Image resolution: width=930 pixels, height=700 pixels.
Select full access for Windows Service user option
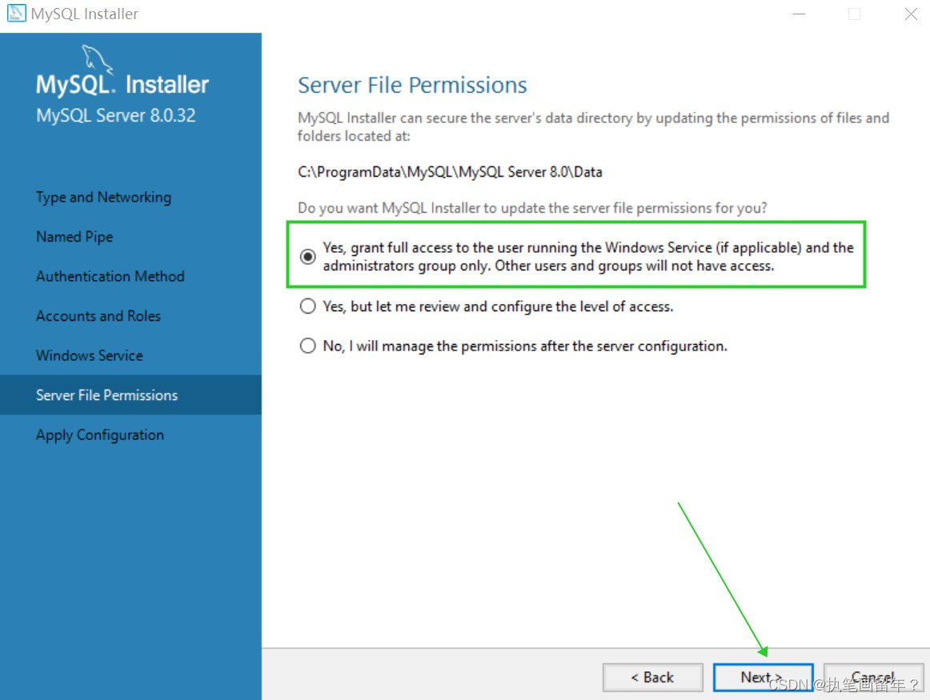click(x=307, y=257)
